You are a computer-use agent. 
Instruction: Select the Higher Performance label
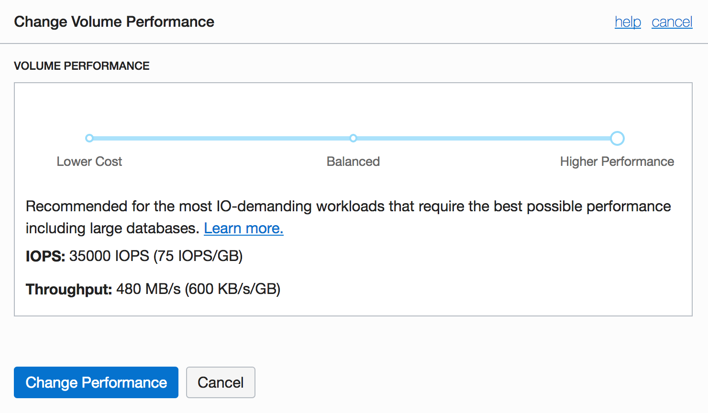point(617,162)
